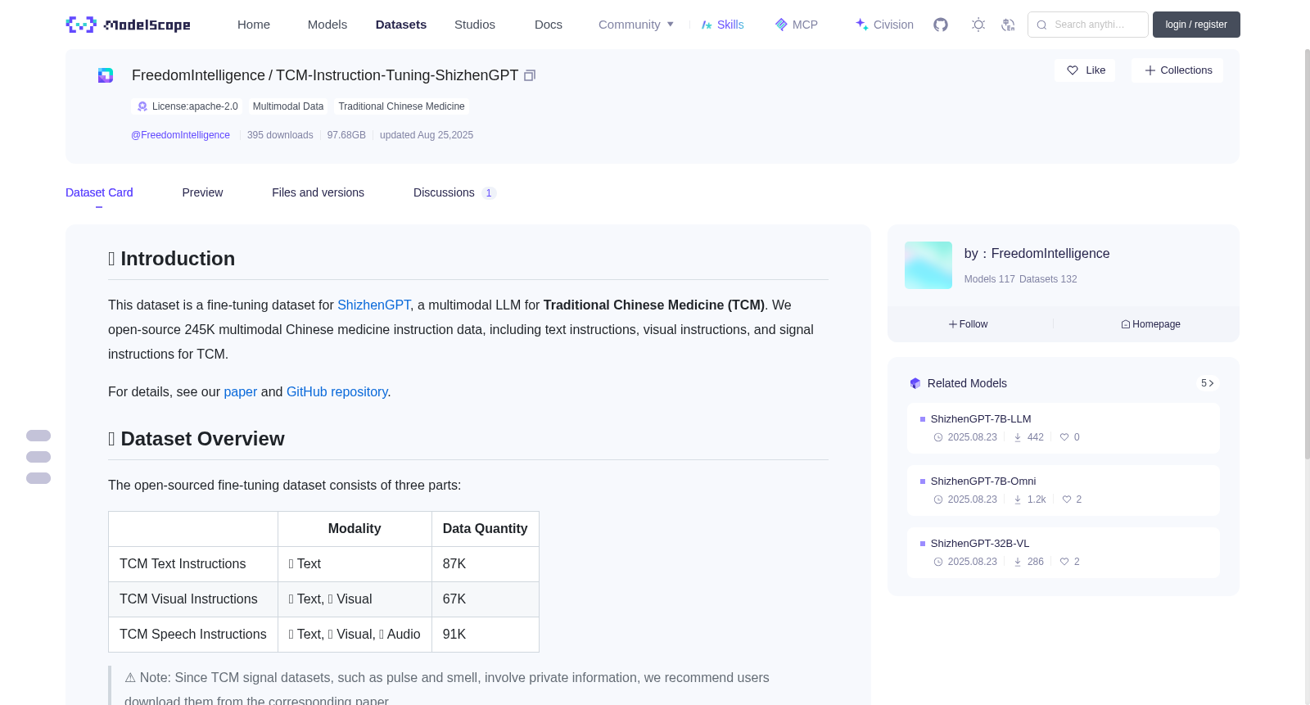Click the ModelScope logo

click(128, 25)
